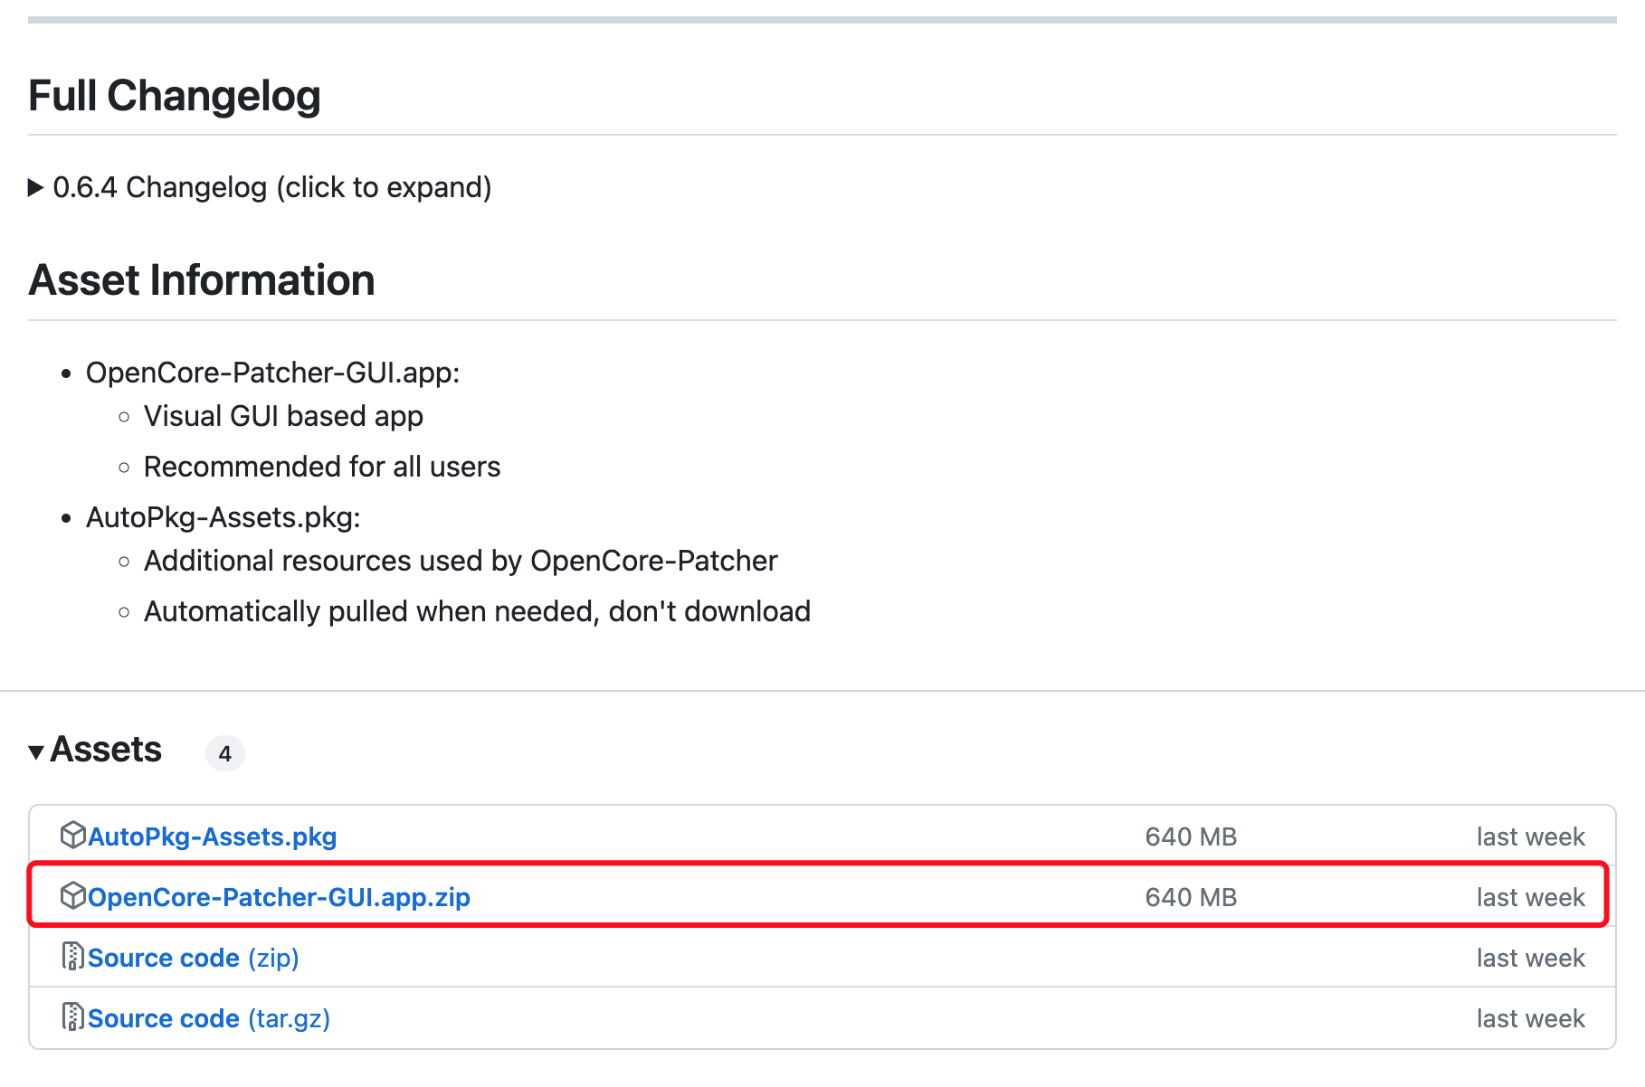Click the Full Changelog heading
The height and width of the screenshot is (1087, 1645).
pyautogui.click(x=175, y=96)
